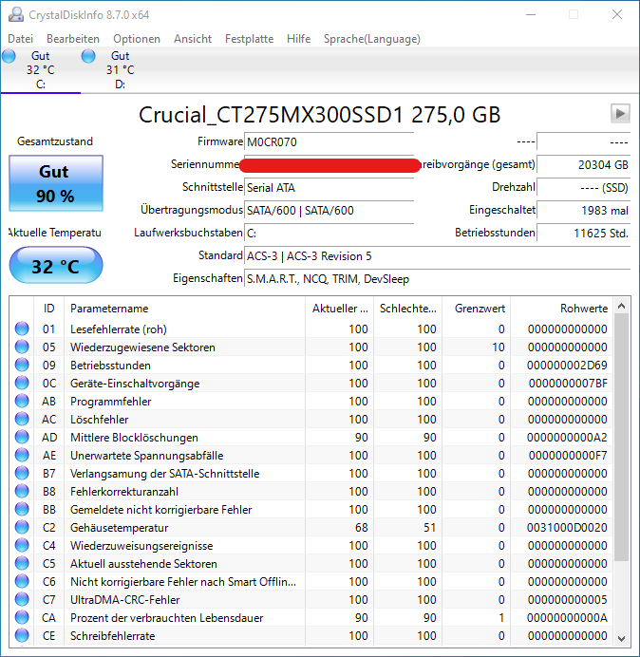
Task: Click status orb for Aktuell ausstehende Sektoren
Action: [22, 563]
